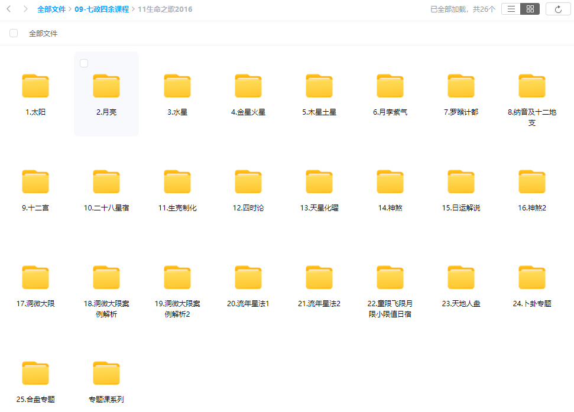Open the 24.卜卦专题 folder icon
The width and height of the screenshot is (574, 412).
[x=532, y=277]
